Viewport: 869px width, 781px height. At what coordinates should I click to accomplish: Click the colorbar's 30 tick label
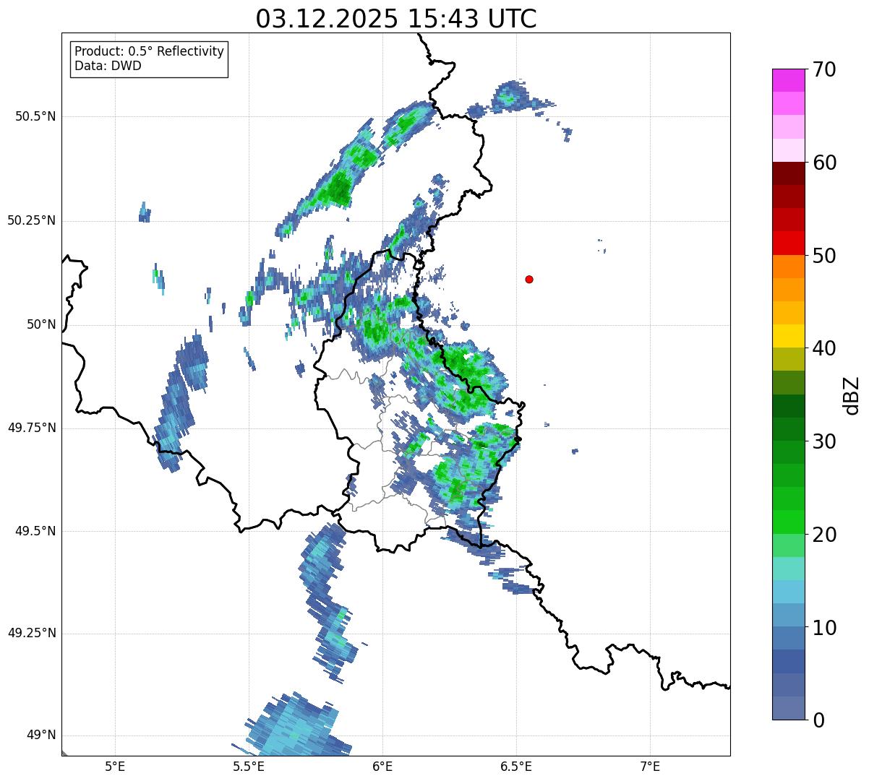point(824,441)
